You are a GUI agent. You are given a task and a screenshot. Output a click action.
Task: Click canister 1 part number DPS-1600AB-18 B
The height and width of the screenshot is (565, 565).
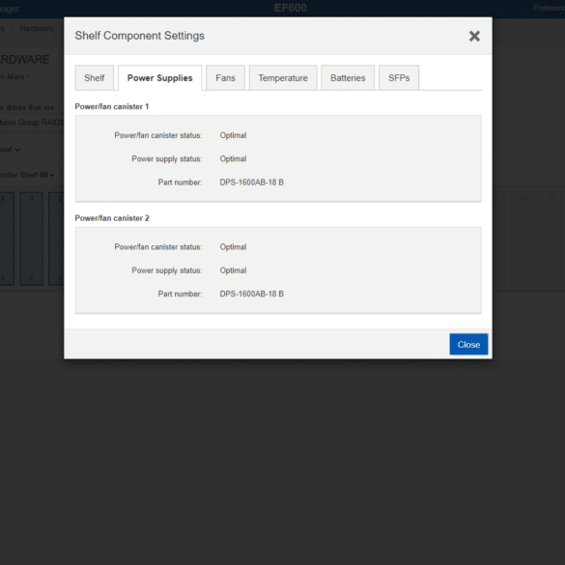(x=252, y=183)
